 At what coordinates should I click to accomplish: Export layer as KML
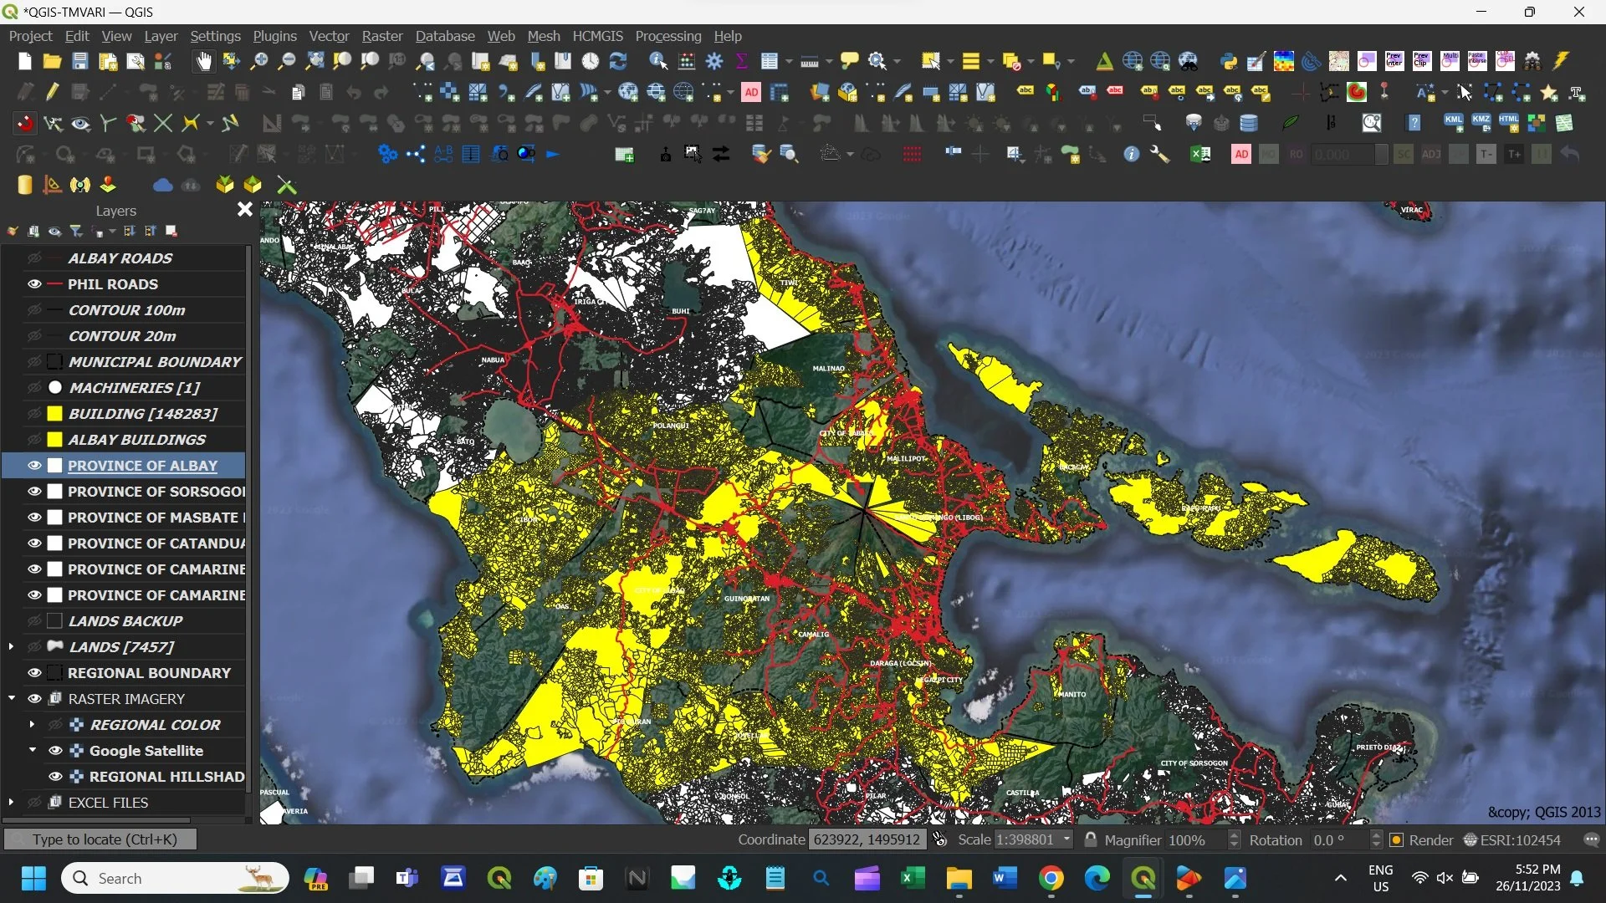(1454, 122)
